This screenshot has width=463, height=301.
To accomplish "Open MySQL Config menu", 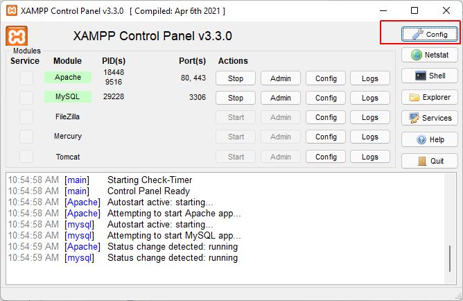I will [326, 98].
